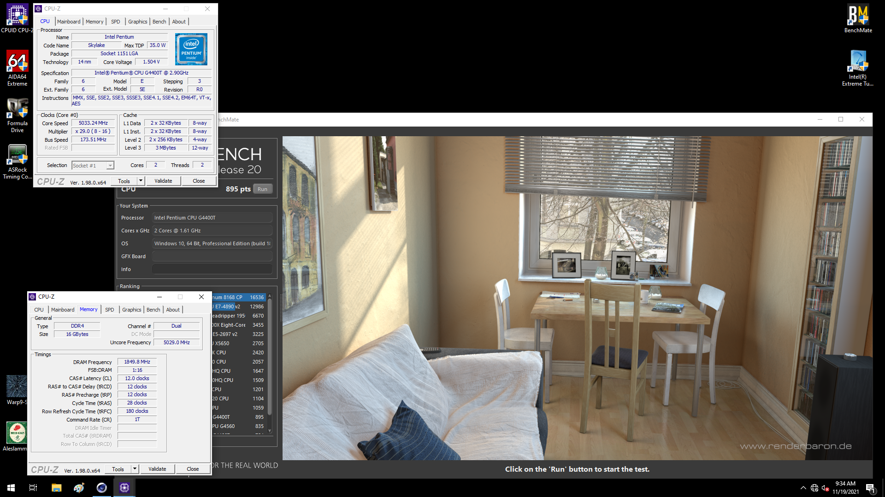This screenshot has width=885, height=497.
Task: Open BenchMate desktop icon
Action: 858,19
